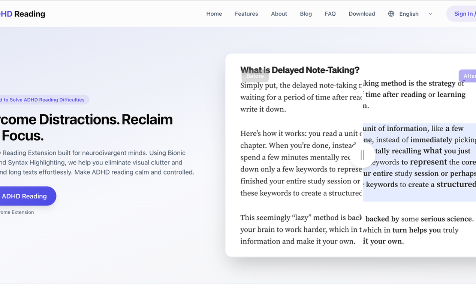Open the Home navigation link
476x284 pixels.
(x=214, y=14)
